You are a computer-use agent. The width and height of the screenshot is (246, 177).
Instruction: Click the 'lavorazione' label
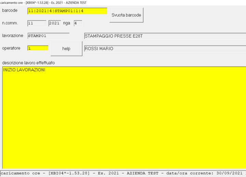13,36
